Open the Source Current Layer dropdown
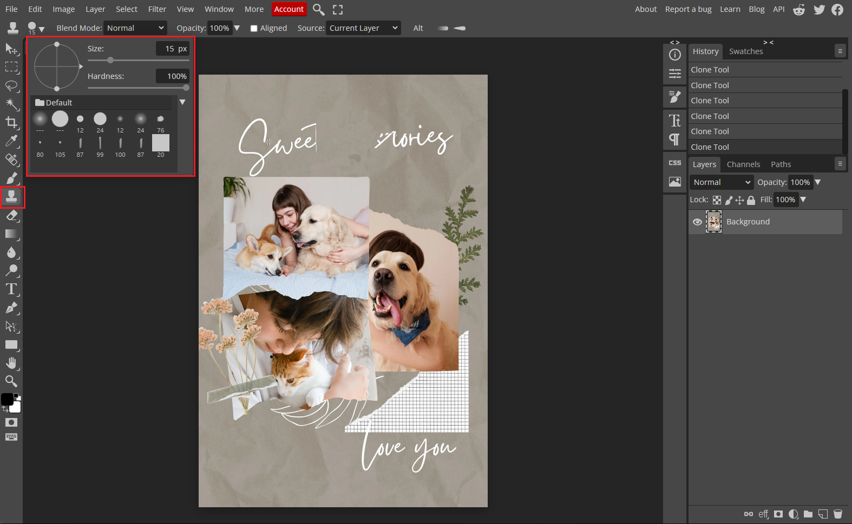852x524 pixels. (363, 28)
